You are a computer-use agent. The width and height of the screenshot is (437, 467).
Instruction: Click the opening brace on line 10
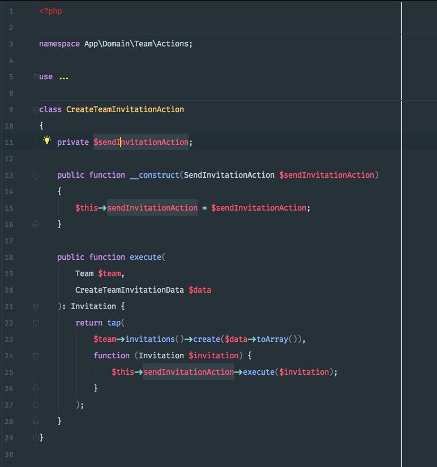(41, 126)
